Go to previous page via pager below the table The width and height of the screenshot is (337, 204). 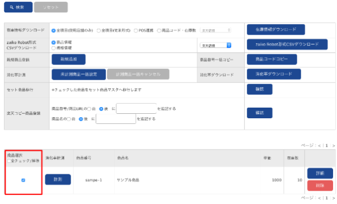(320, 198)
